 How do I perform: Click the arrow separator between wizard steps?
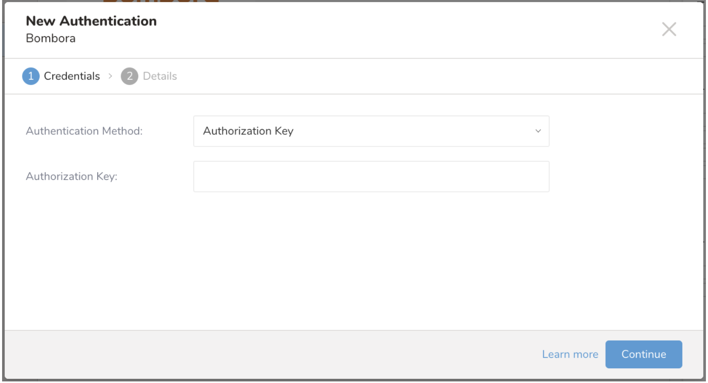click(x=110, y=76)
